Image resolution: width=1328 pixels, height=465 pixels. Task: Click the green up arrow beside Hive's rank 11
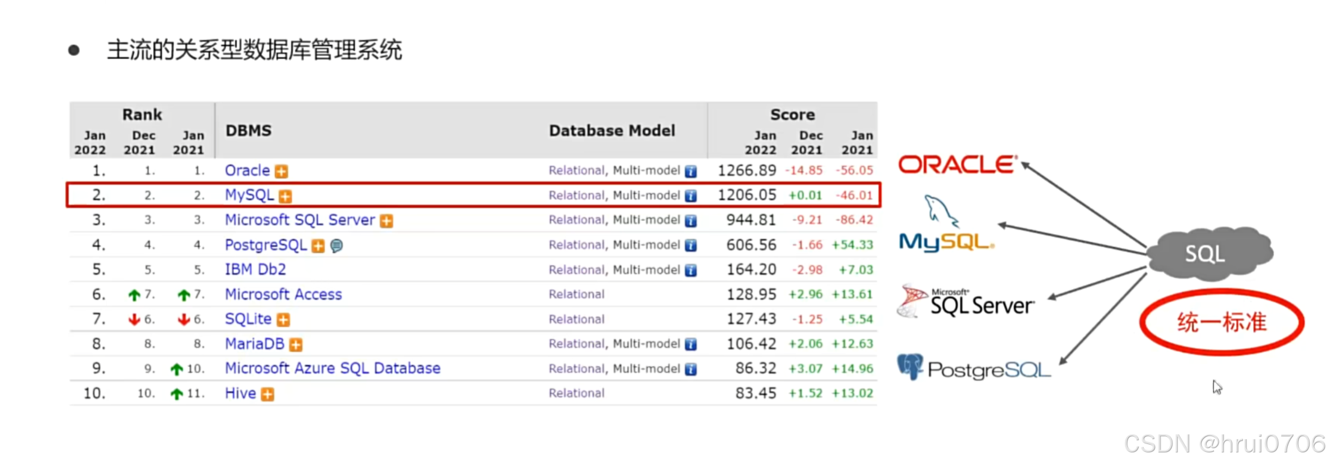pyautogui.click(x=177, y=394)
